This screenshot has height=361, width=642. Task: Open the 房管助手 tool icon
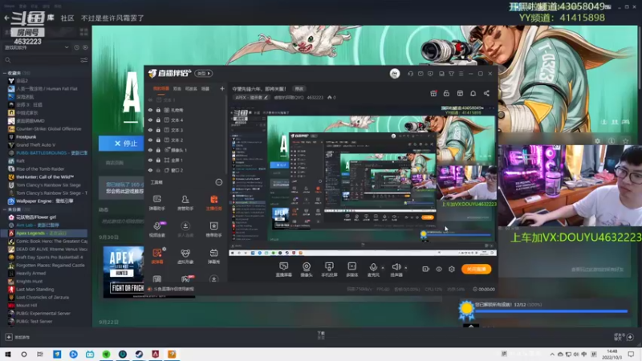tap(185, 203)
